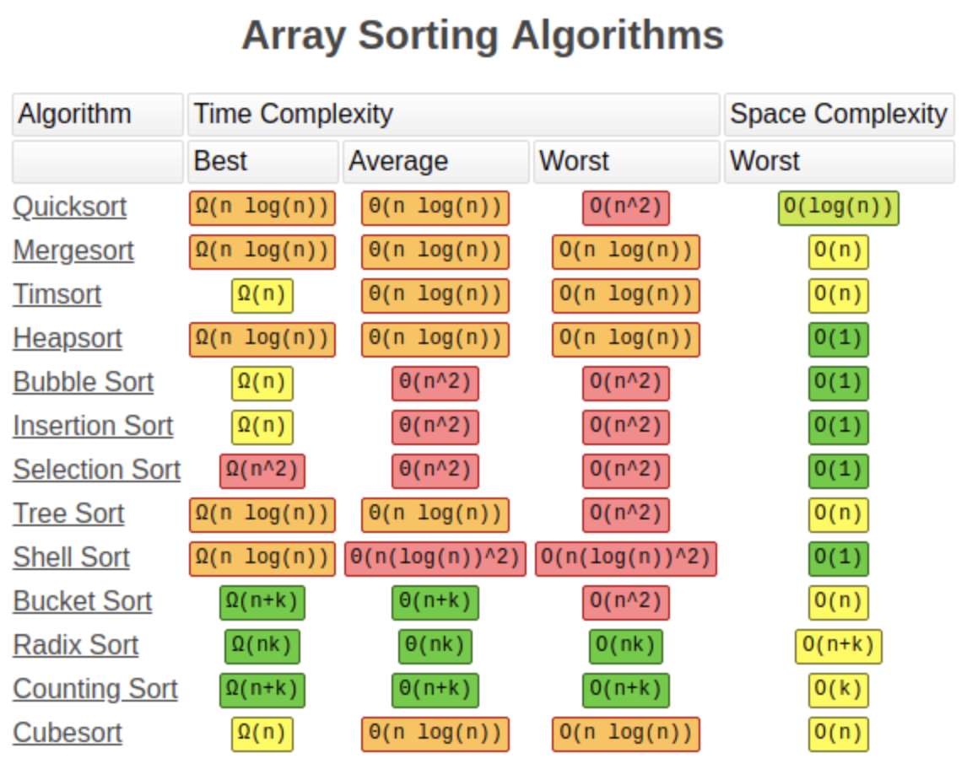Open the Timsort link

tap(57, 295)
